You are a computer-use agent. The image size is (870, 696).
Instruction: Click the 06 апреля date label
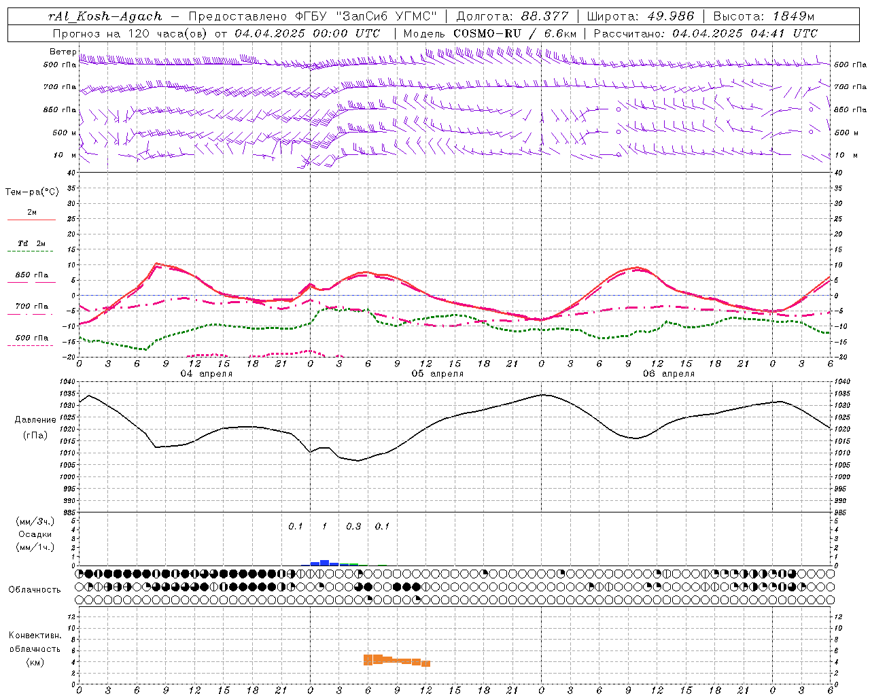coord(668,374)
